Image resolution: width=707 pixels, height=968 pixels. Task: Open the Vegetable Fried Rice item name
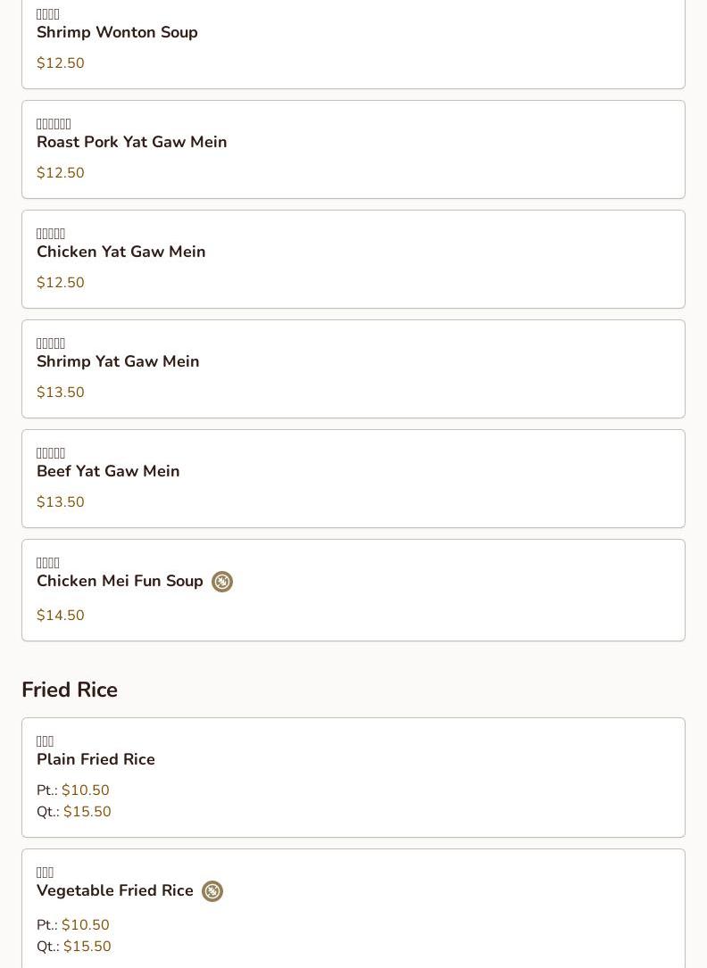115,891
